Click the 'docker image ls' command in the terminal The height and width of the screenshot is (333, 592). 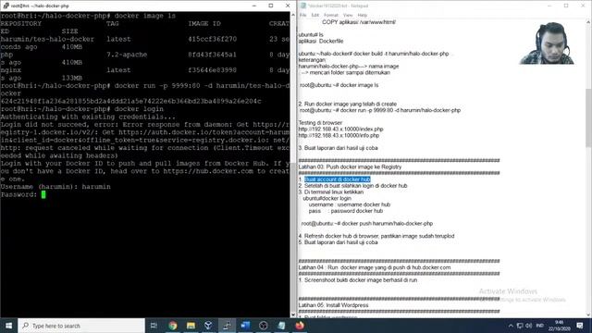click(x=144, y=16)
